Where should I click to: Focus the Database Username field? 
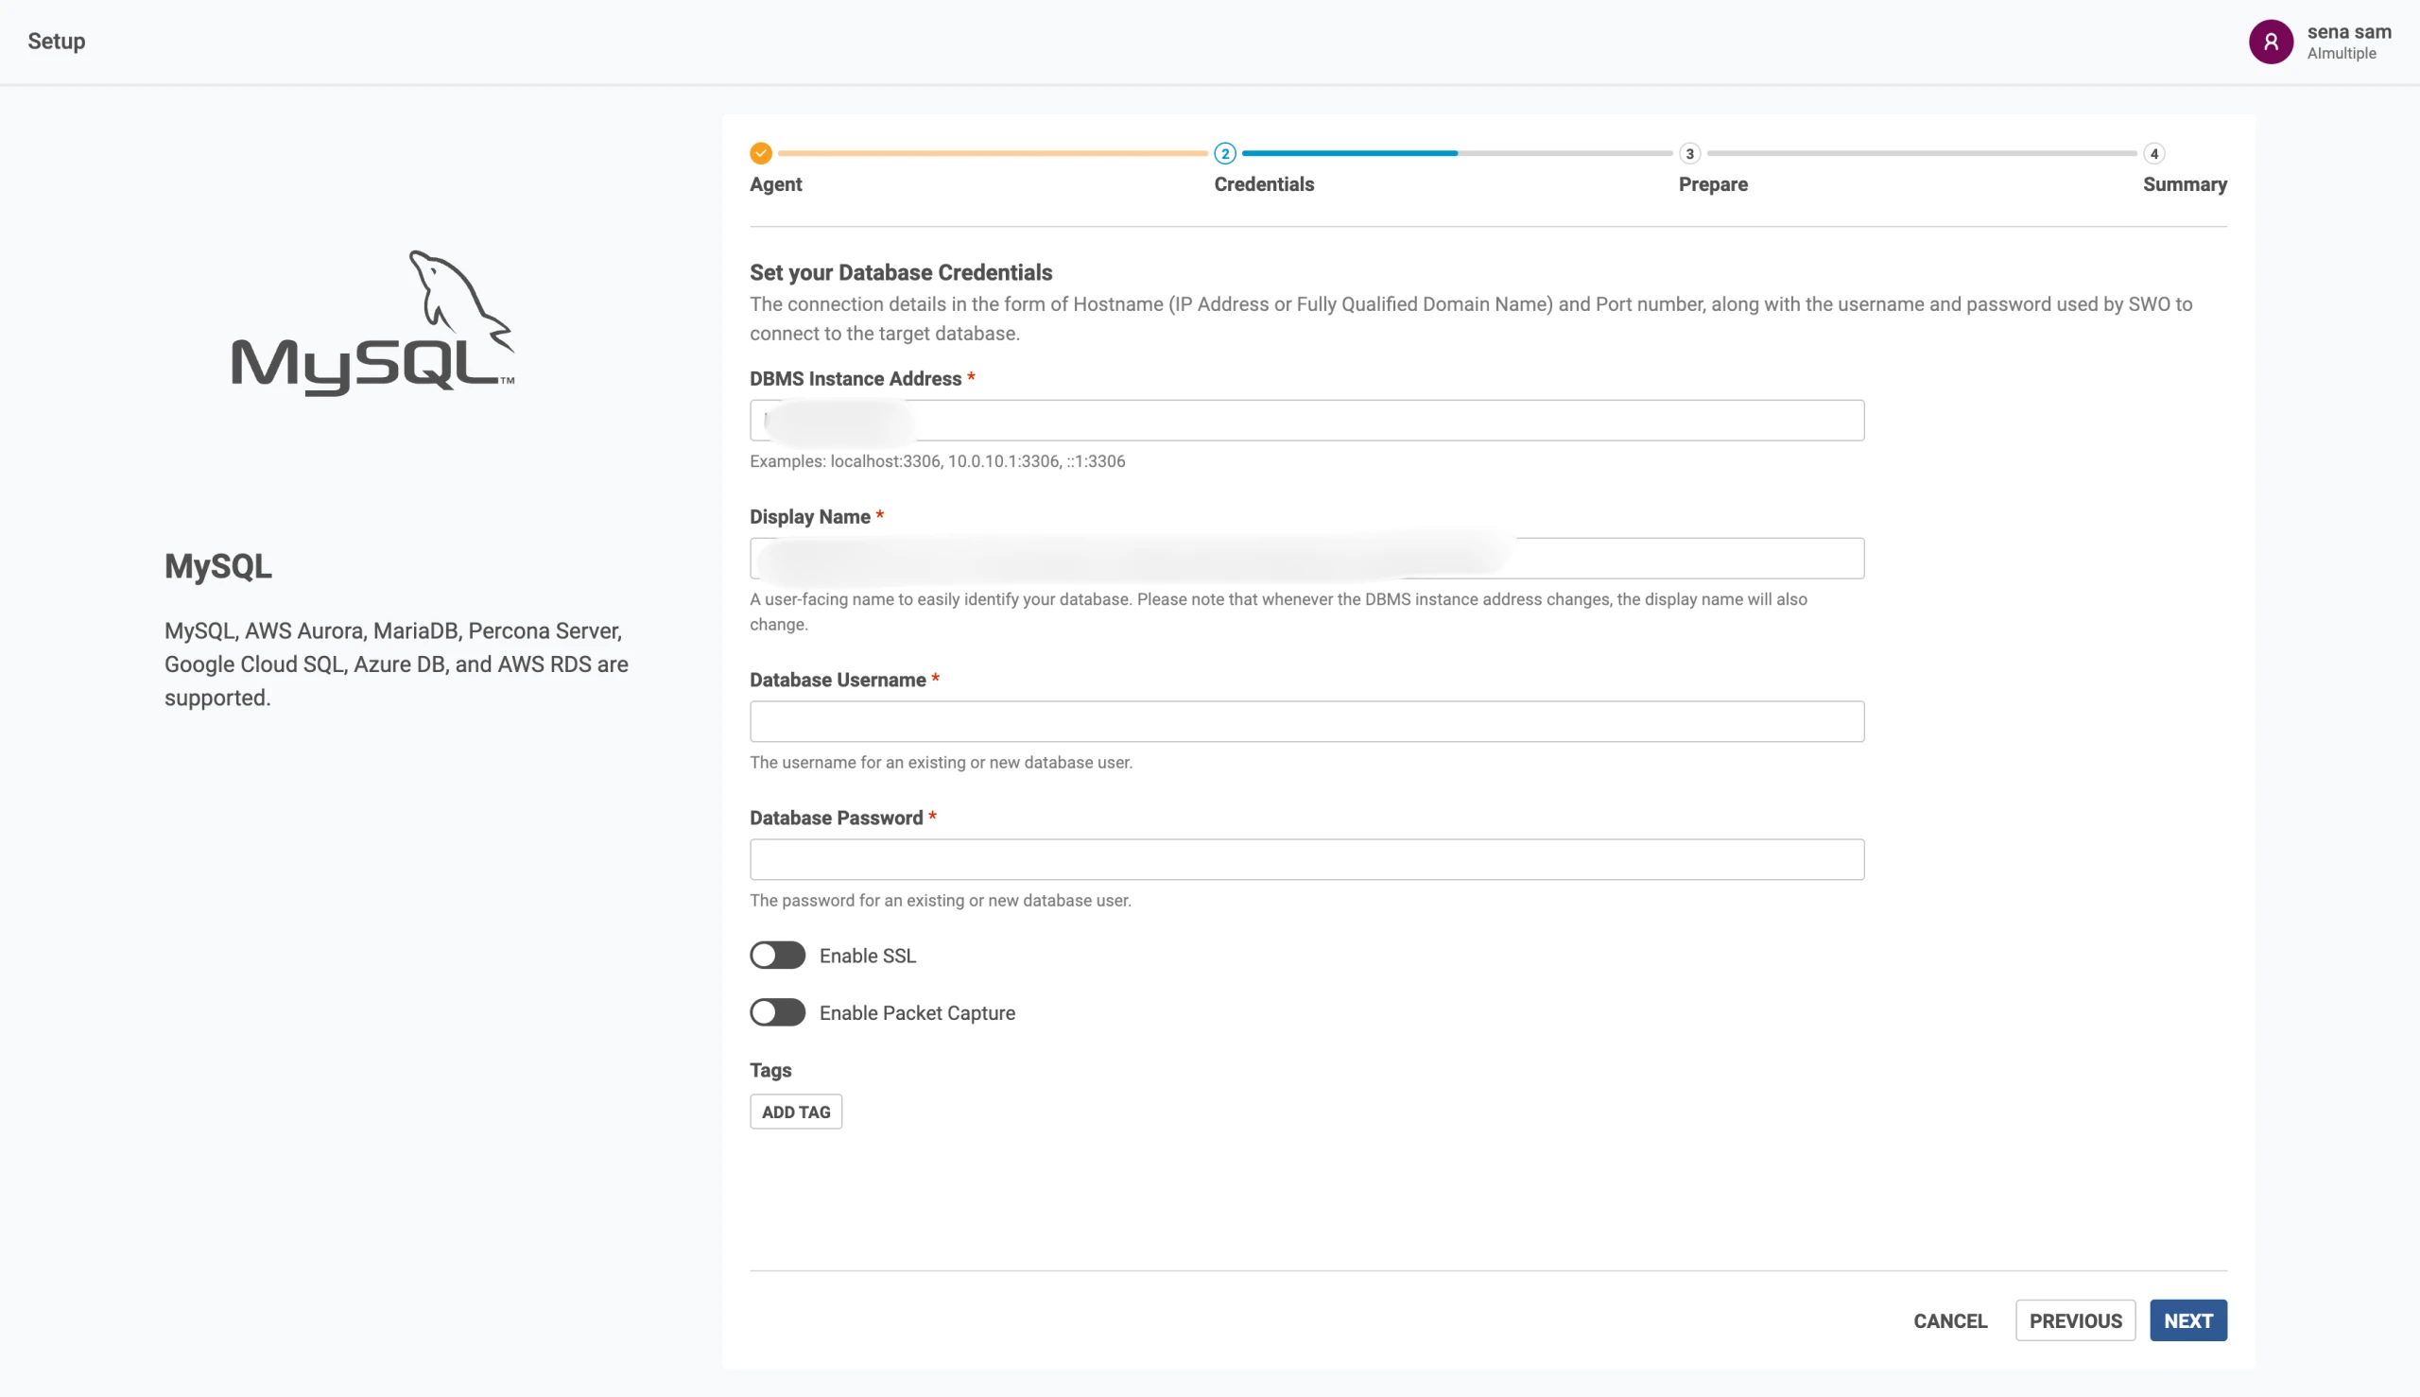pyautogui.click(x=1307, y=721)
